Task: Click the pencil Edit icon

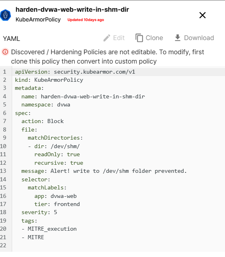Action: click(x=107, y=38)
